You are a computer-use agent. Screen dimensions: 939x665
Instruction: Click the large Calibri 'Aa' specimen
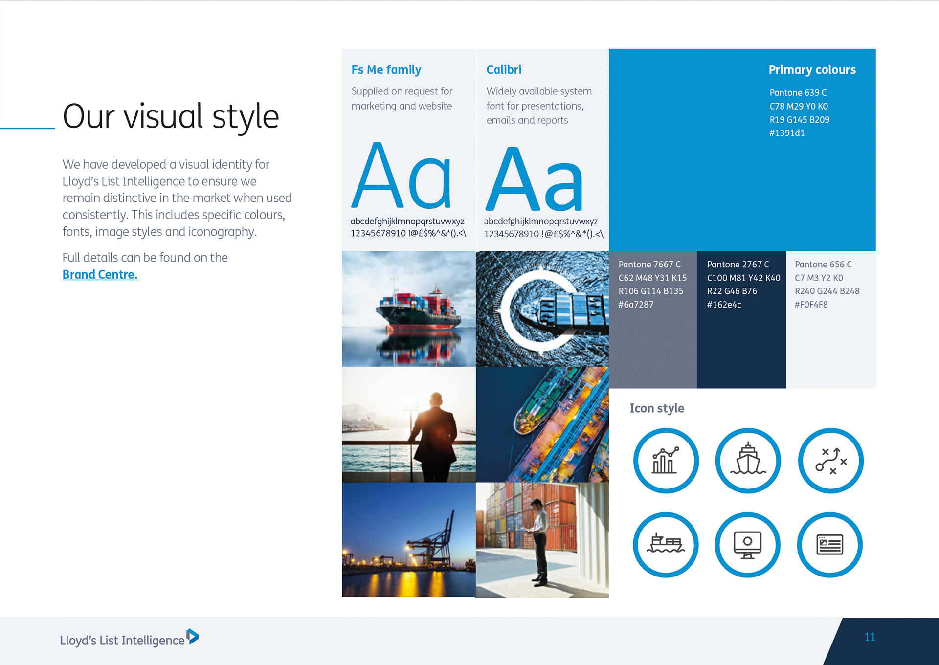point(534,178)
